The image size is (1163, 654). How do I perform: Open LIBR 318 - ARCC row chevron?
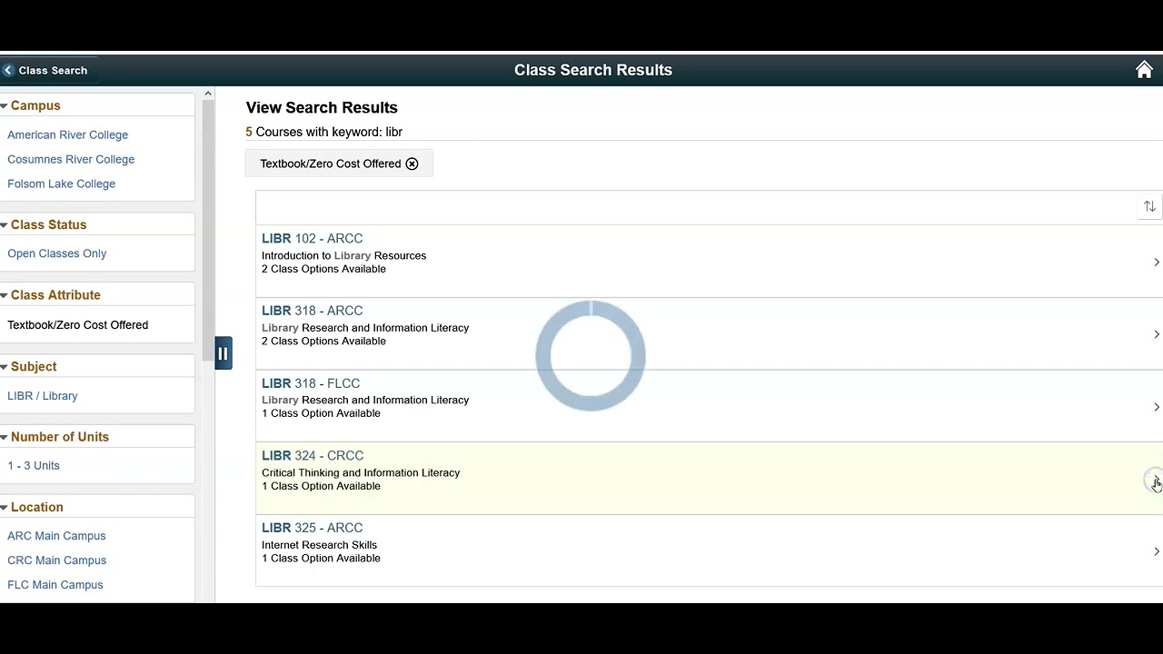pyautogui.click(x=1156, y=334)
